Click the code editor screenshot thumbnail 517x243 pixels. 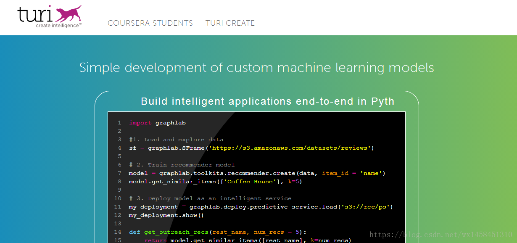point(256,177)
